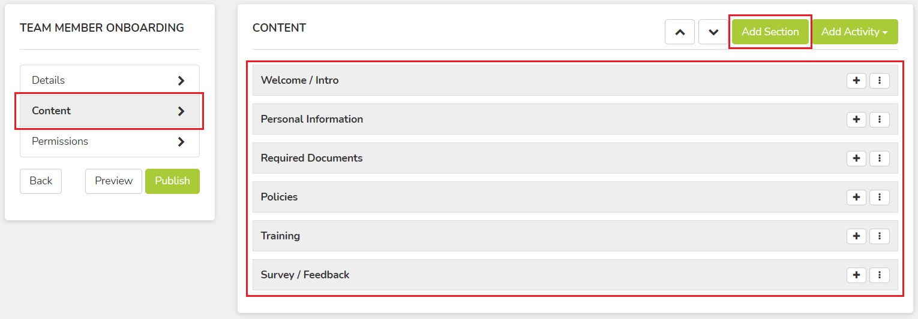Viewport: 918px width, 319px height.
Task: Click the CONTENT panel heading
Action: pos(279,28)
